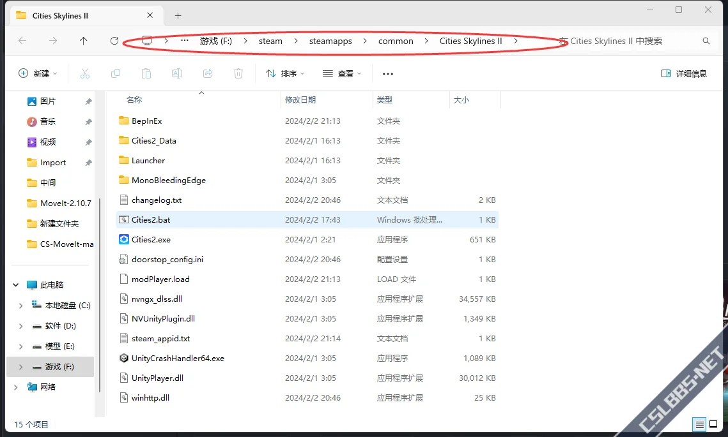Click the Copy icon in toolbar
Screen dimensions: 728x437
point(116,73)
